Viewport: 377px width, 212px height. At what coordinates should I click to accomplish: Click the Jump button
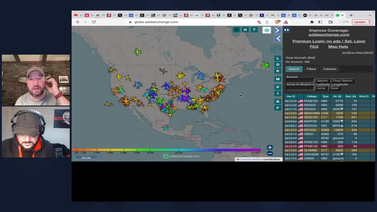coord(321,88)
